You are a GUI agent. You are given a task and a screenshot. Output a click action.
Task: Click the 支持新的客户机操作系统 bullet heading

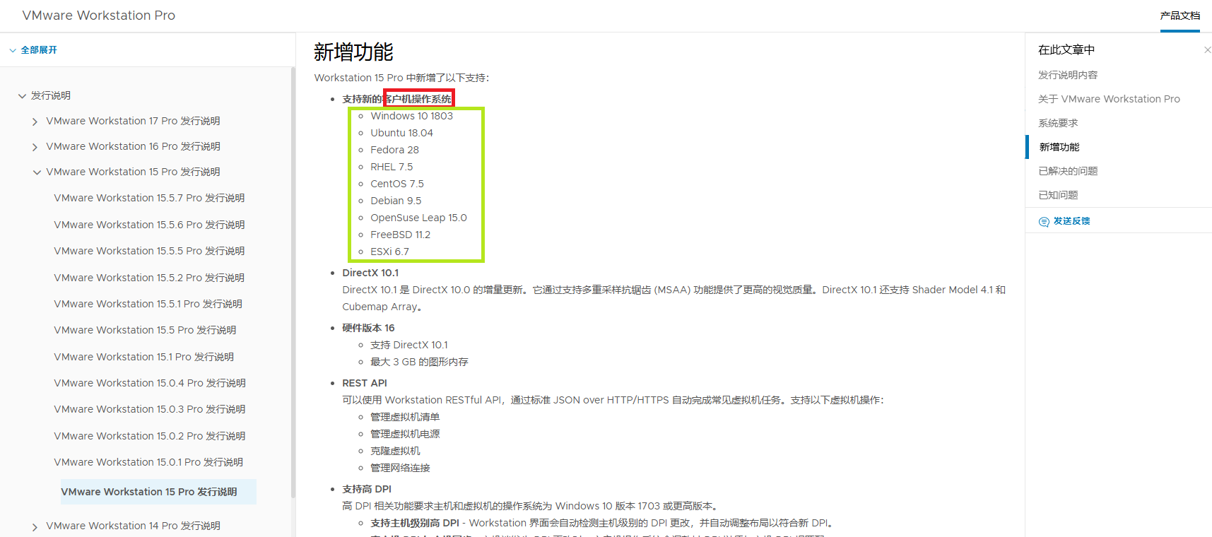396,99
